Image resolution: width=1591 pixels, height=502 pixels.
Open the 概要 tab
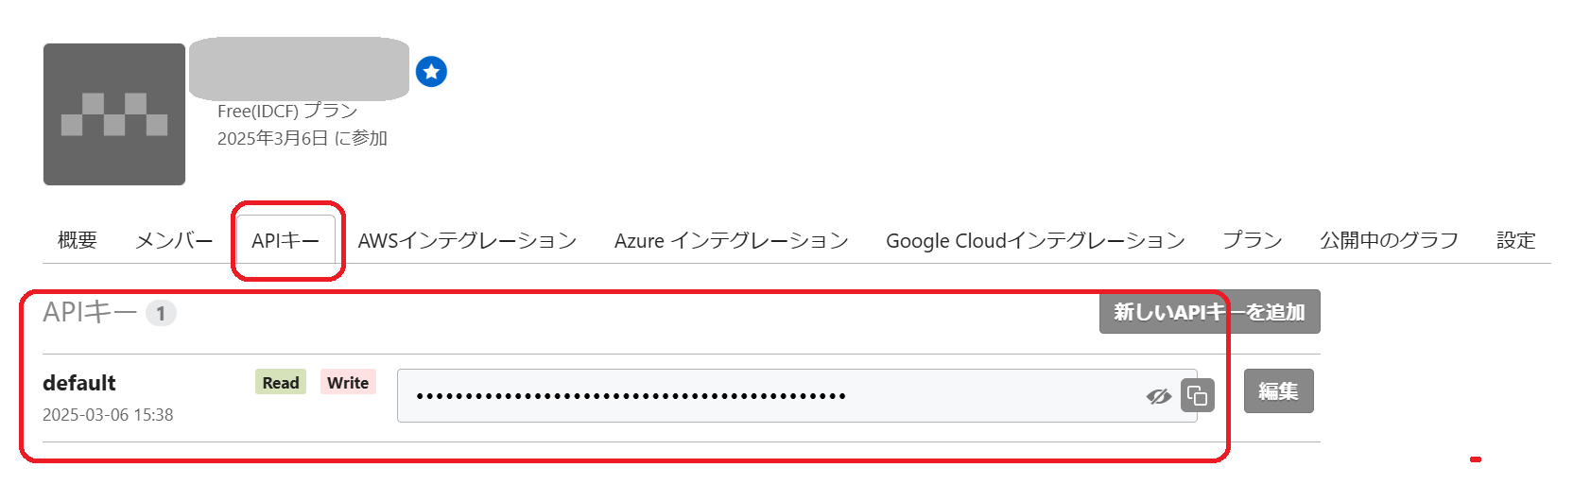click(x=78, y=240)
